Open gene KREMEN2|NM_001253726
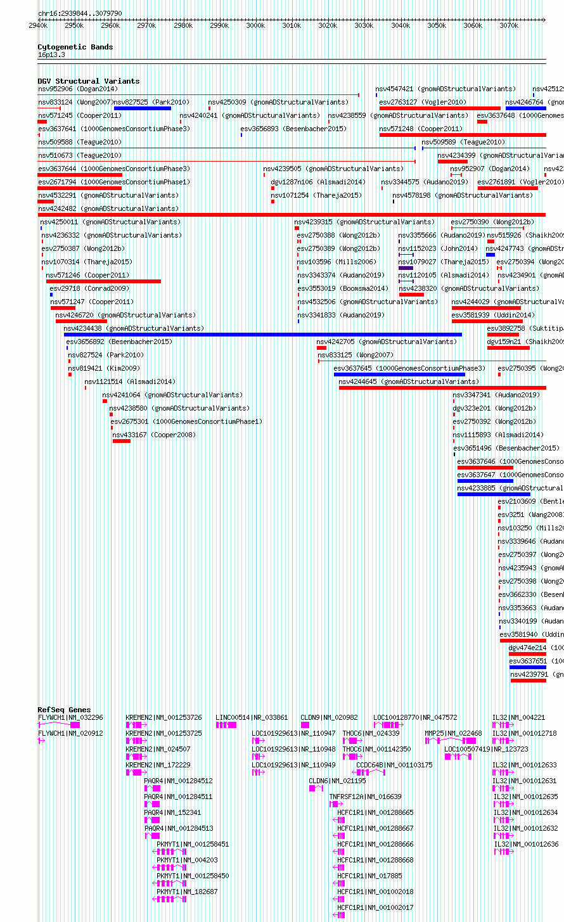This screenshot has width=564, height=922. (x=164, y=717)
